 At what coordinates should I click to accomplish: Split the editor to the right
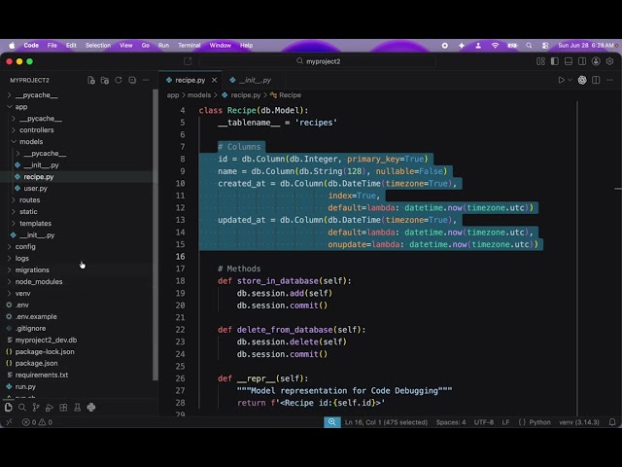click(596, 80)
